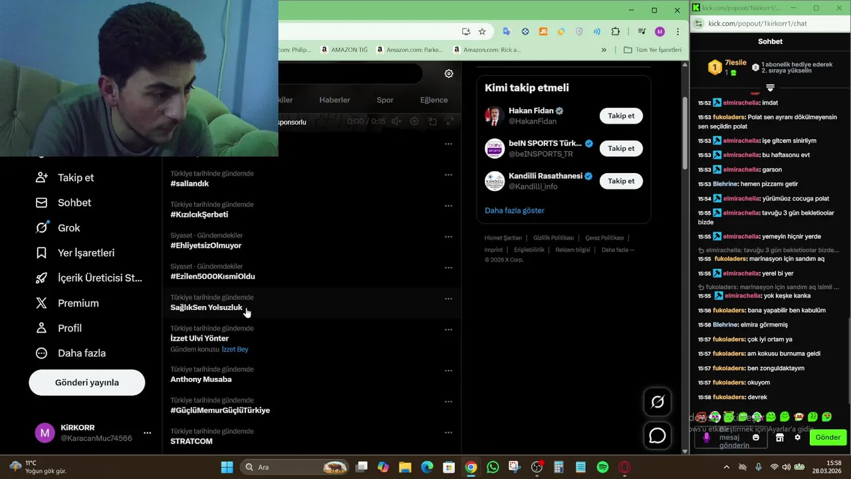Open Yer İşaretleri bookmarks in sidebar
The height and width of the screenshot is (479, 851).
(74, 253)
